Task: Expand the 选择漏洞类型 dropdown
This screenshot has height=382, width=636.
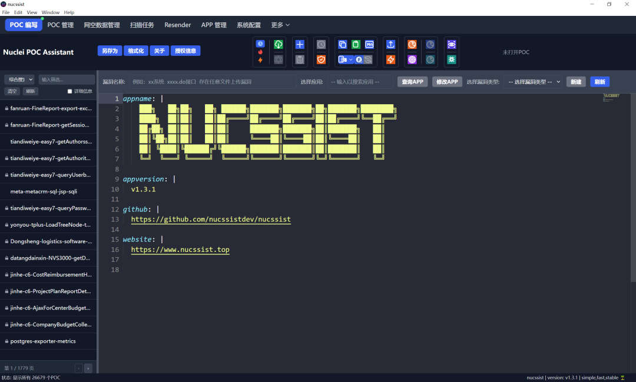Action: (534, 82)
